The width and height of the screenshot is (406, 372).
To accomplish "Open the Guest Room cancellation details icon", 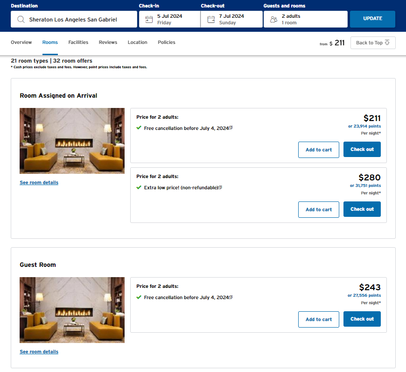I will 231,297.
